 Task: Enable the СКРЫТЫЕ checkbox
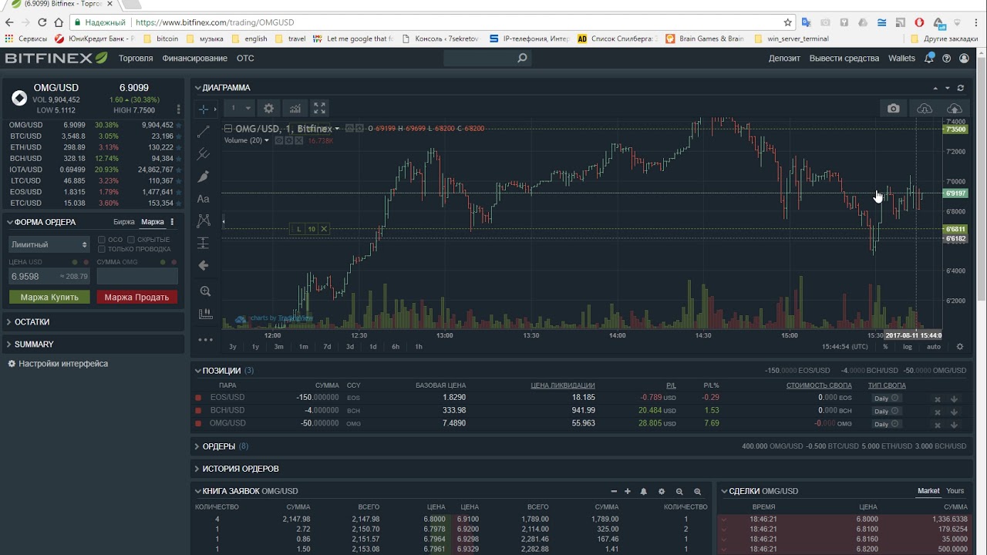click(x=131, y=240)
